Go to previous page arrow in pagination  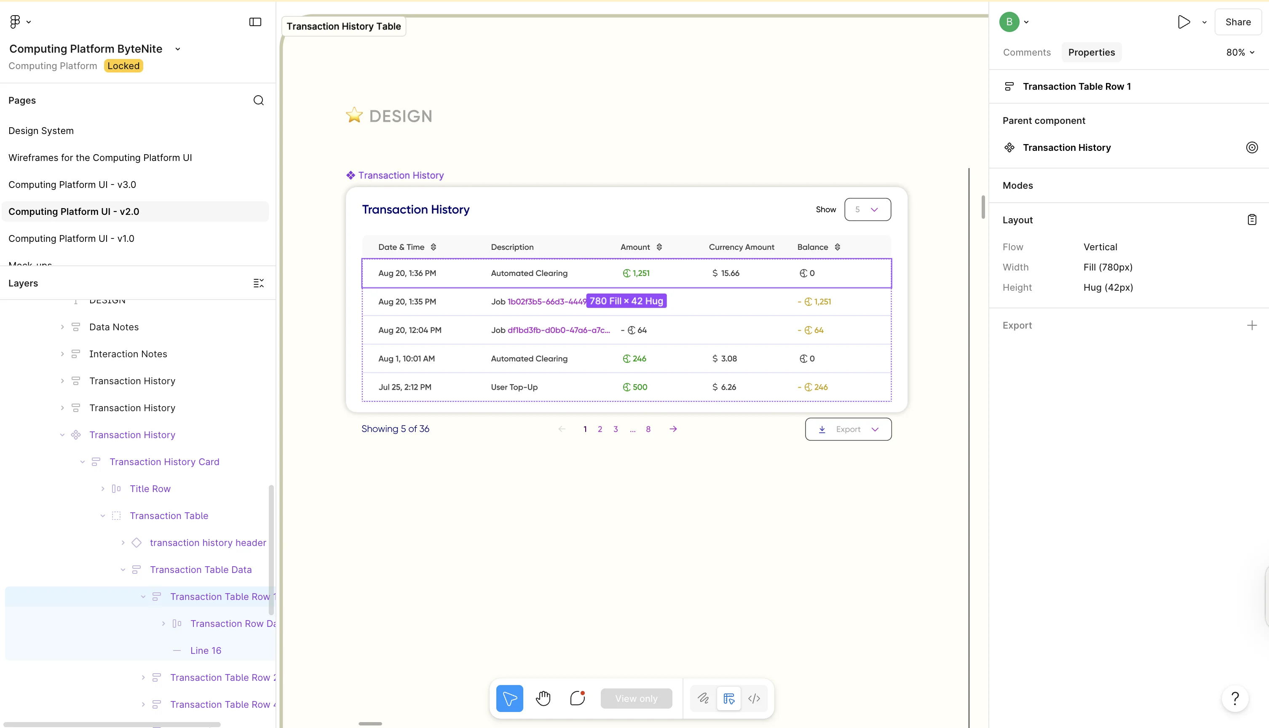pos(562,429)
